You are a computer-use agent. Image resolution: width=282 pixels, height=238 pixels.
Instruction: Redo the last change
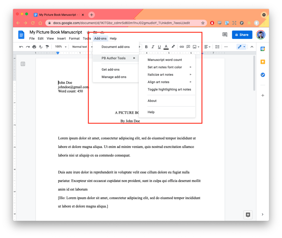coord(28,47)
